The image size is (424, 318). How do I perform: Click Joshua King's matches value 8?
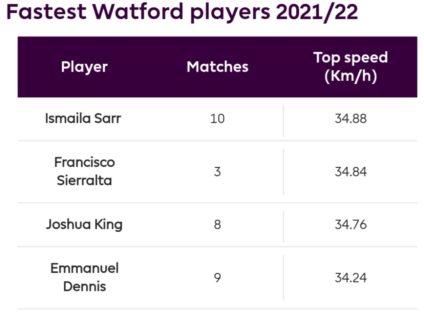[217, 224]
